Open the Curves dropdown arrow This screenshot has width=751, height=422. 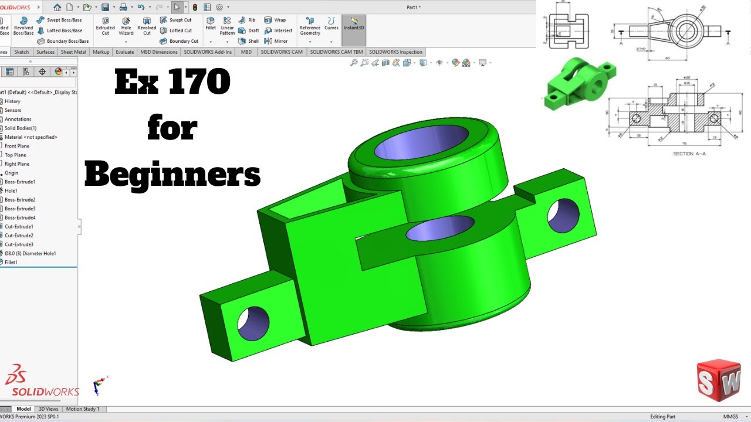click(x=331, y=42)
